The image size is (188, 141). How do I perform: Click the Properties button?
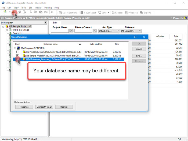coord(24,107)
